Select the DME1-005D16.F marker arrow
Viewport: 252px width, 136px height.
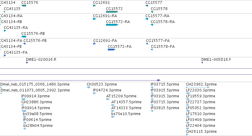point(202,63)
